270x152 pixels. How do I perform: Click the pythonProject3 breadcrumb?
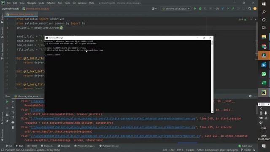pyautogui.click(x=11, y=8)
